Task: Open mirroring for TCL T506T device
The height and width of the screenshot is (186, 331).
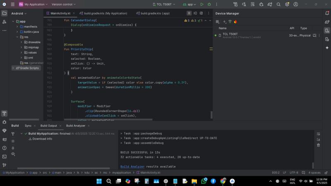Action: (x=314, y=36)
